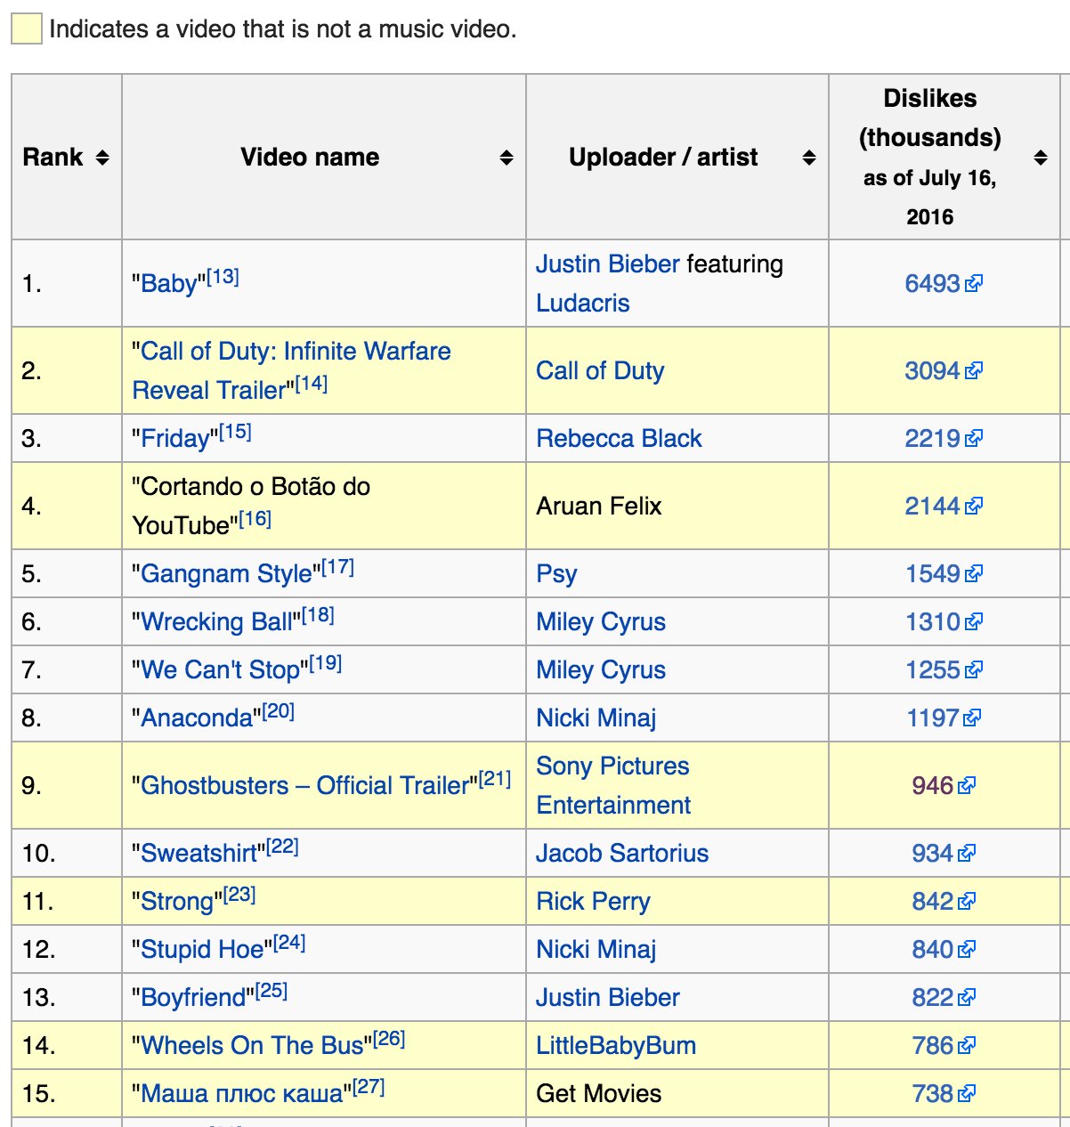Open citation [25] reference
The height and width of the screenshot is (1127, 1070).
click(x=272, y=991)
